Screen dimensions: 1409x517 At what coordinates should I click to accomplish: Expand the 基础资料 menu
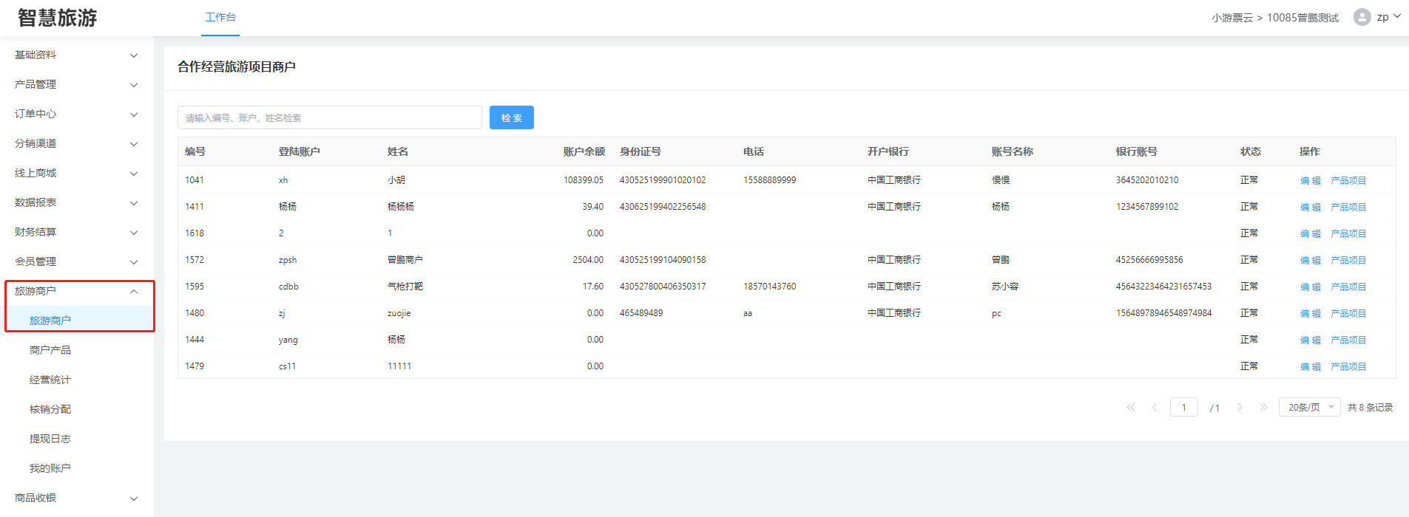76,55
